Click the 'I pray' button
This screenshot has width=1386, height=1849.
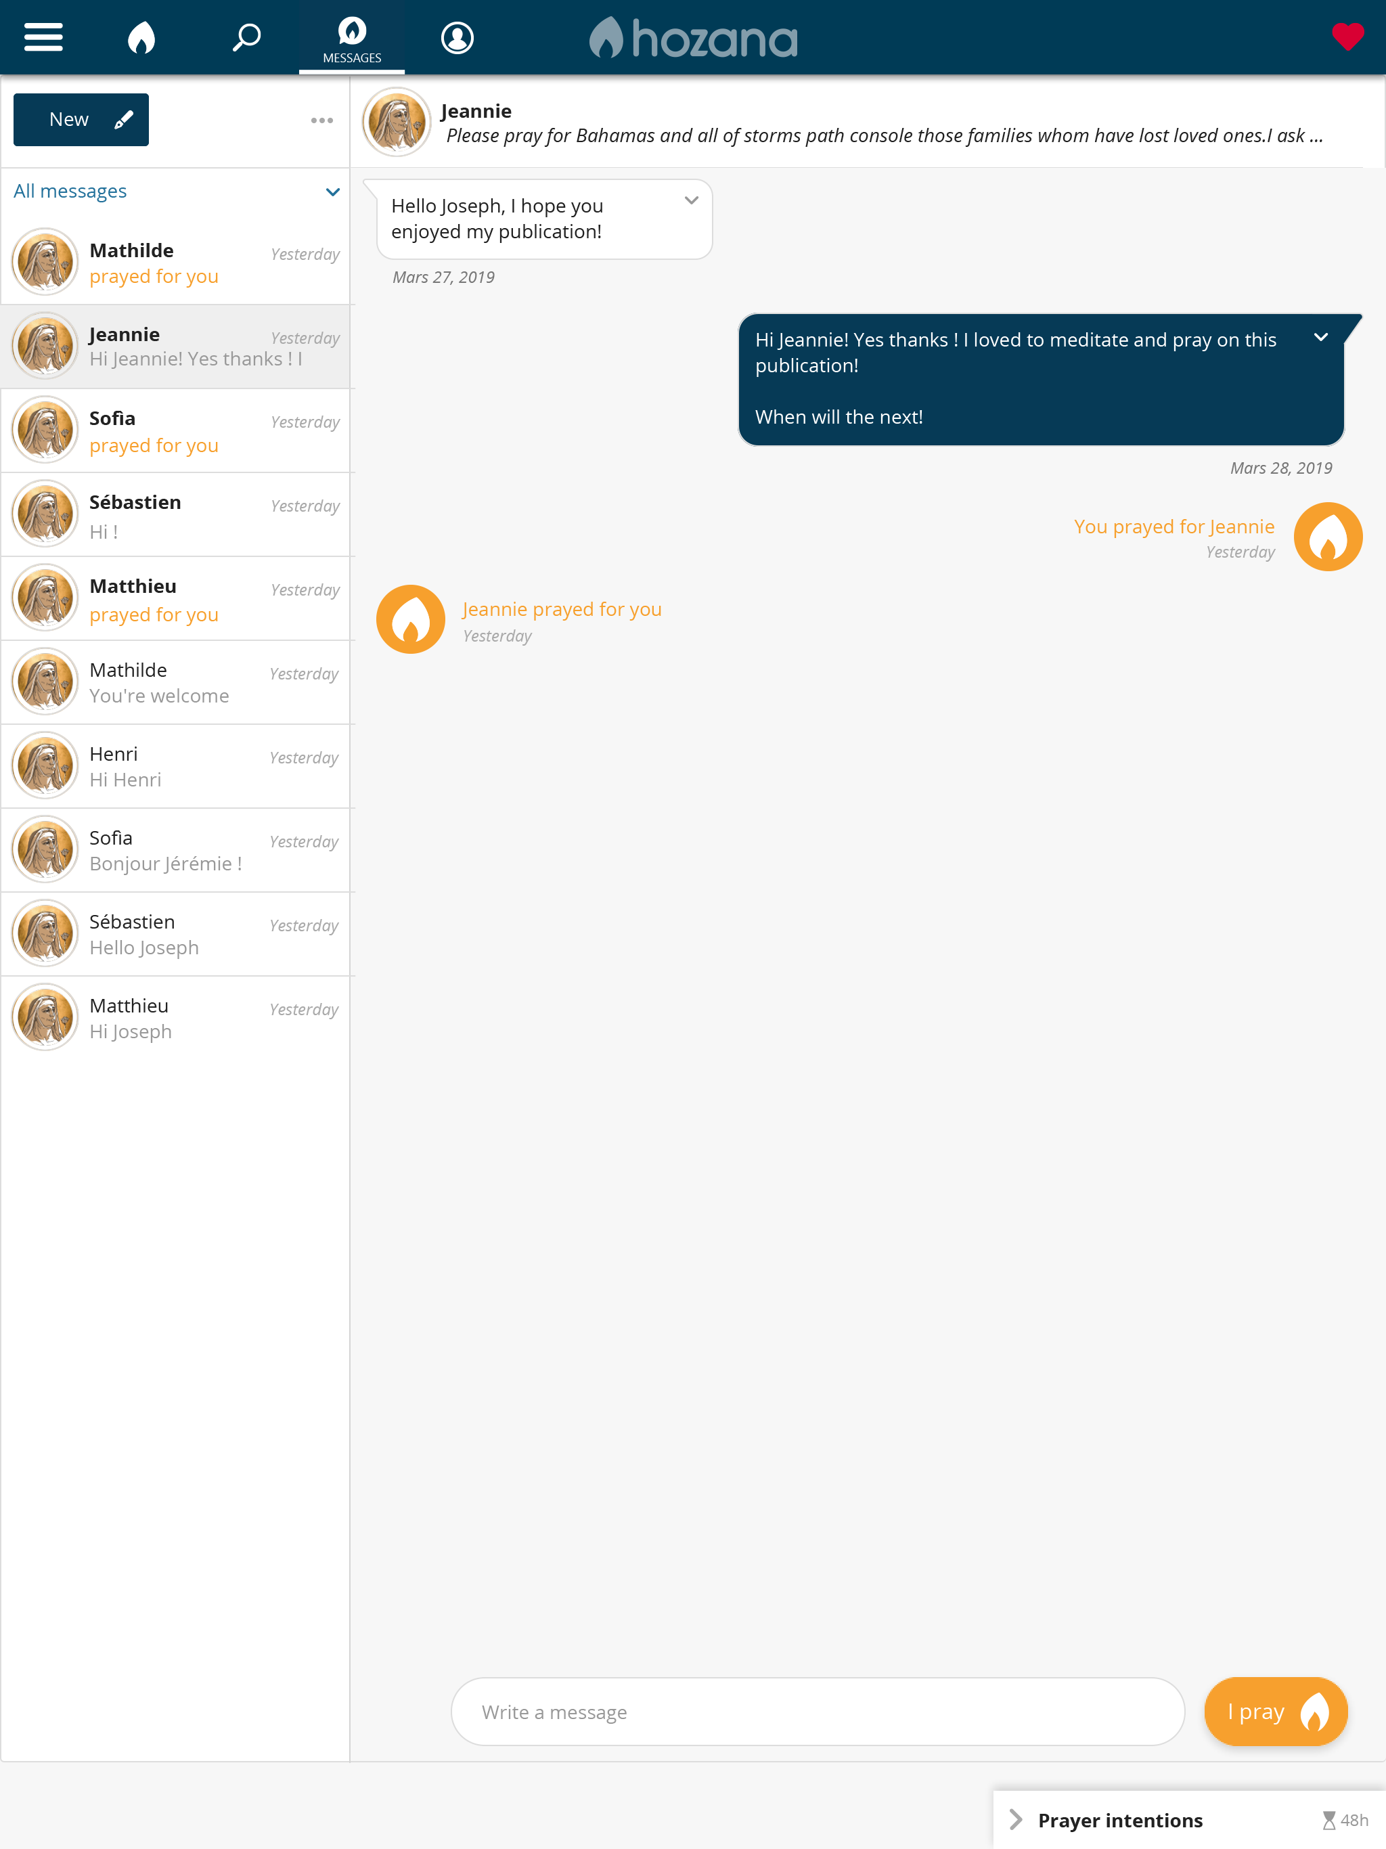coord(1276,1712)
